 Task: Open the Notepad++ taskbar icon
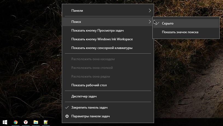tap(46, 122)
